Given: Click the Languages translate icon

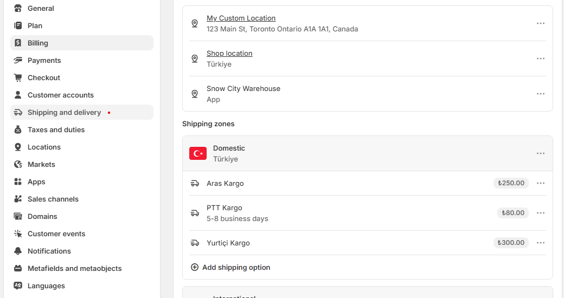Looking at the screenshot, I should pos(18,286).
